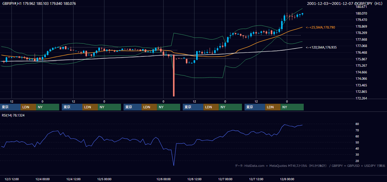Click the RSI(14) 78.1324 indicator label
Viewport: 387px width, 182px height.
pyautogui.click(x=13, y=115)
